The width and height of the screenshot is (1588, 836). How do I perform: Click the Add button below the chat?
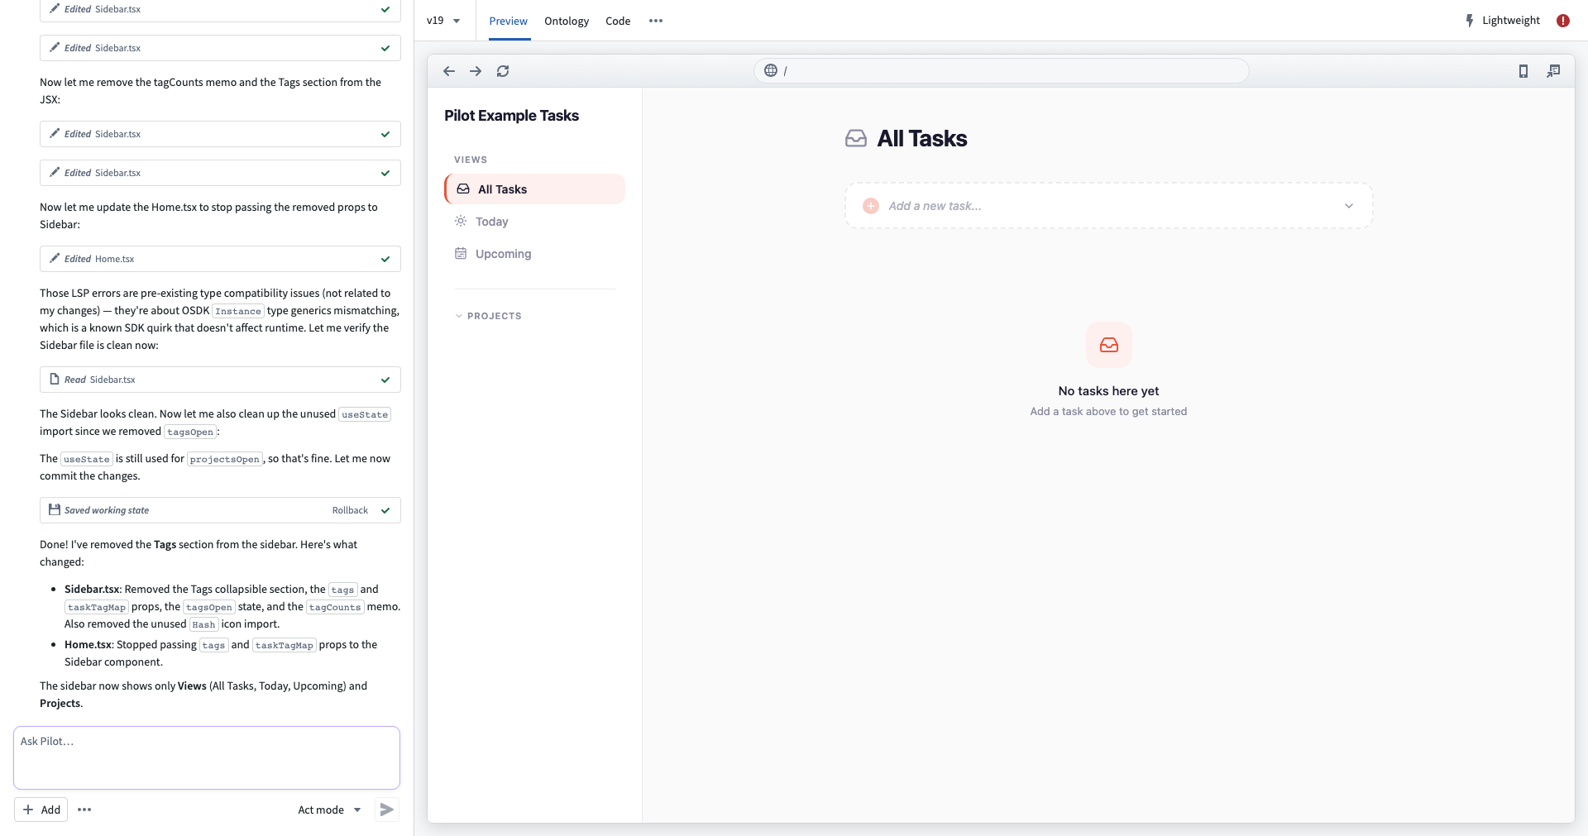pos(41,810)
